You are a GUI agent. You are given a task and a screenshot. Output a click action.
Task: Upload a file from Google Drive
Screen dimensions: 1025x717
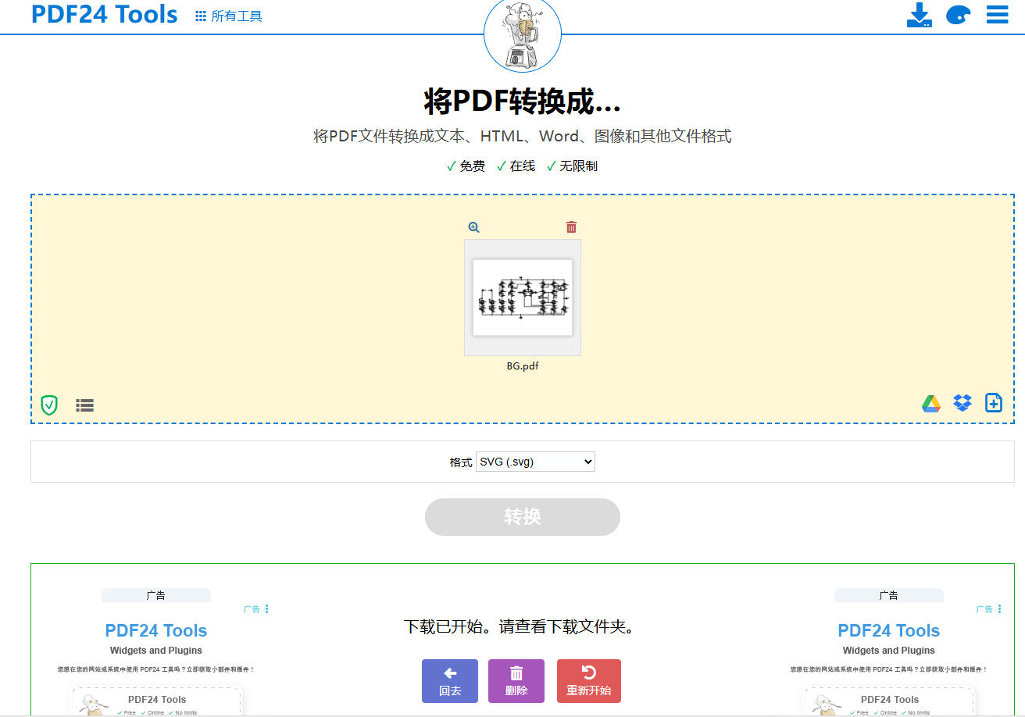(x=931, y=403)
